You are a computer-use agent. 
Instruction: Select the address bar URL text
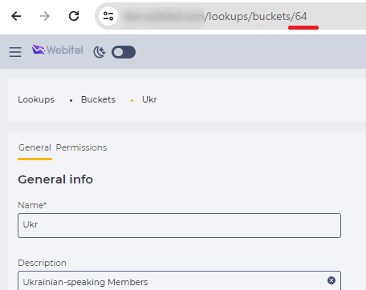tap(216, 17)
